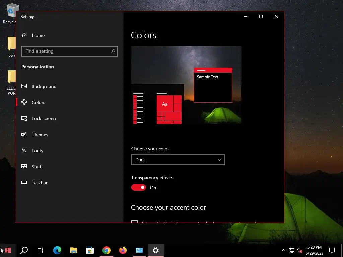Focus the Find a setting search box

click(70, 51)
